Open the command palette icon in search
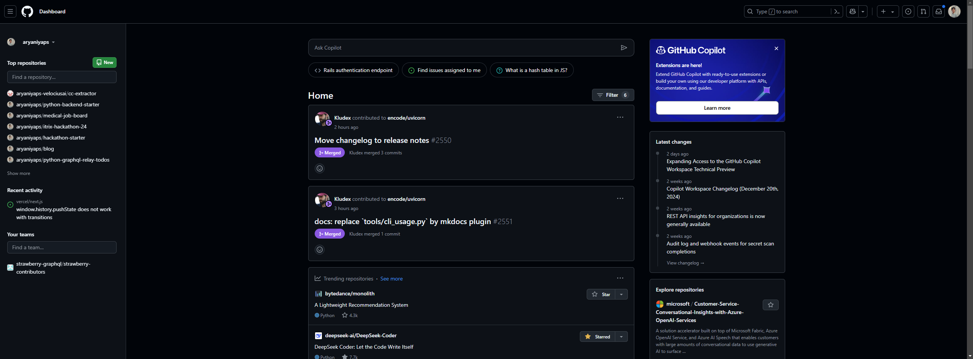The image size is (973, 359). click(x=837, y=11)
